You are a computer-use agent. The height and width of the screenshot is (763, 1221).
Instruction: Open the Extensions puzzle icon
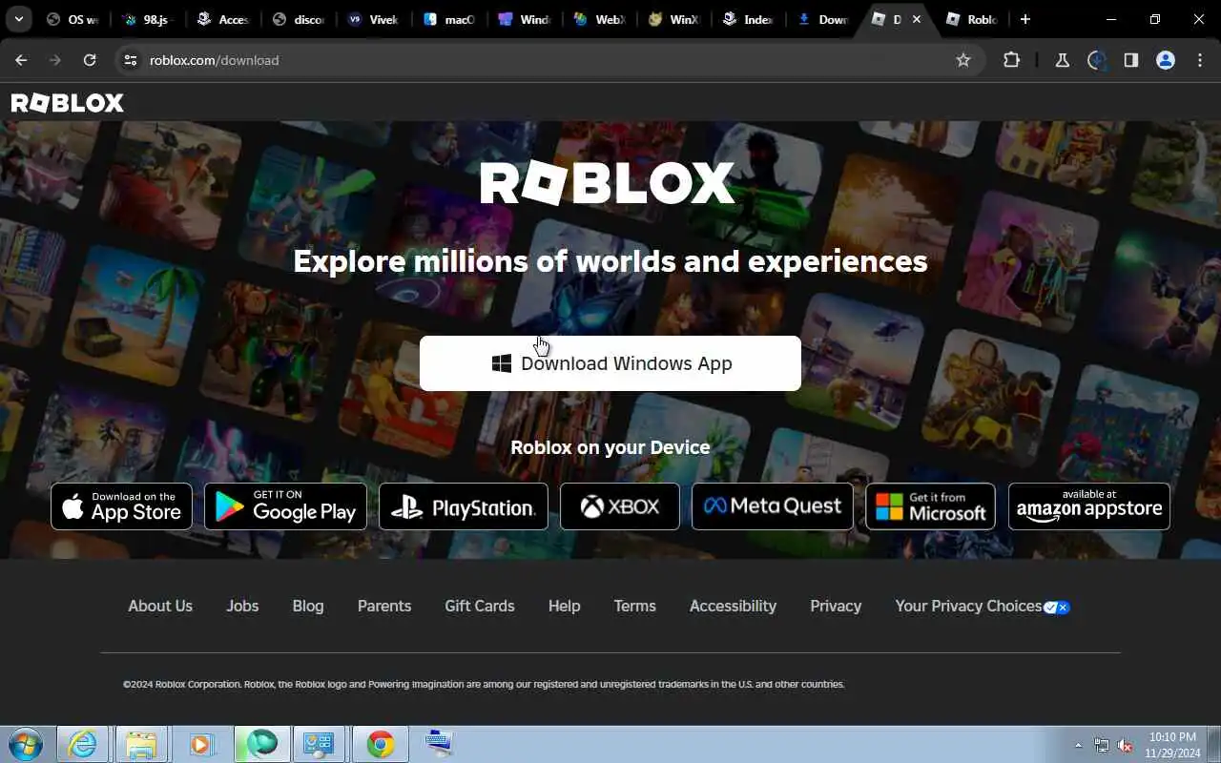(x=1011, y=60)
